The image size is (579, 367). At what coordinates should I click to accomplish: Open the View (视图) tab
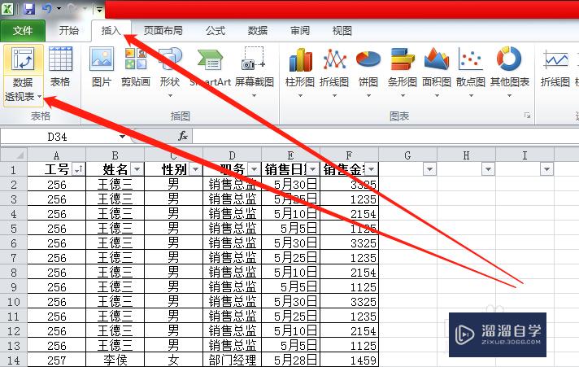coord(342,30)
